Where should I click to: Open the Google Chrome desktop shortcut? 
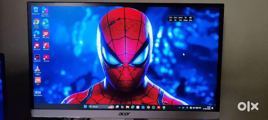click(x=36, y=23)
